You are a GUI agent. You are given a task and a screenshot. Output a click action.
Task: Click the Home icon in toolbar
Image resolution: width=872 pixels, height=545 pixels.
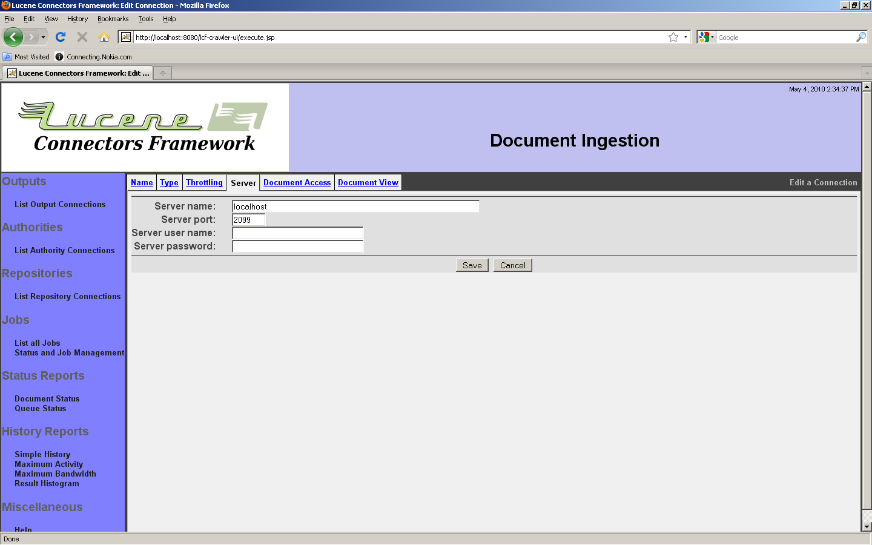[x=104, y=37]
